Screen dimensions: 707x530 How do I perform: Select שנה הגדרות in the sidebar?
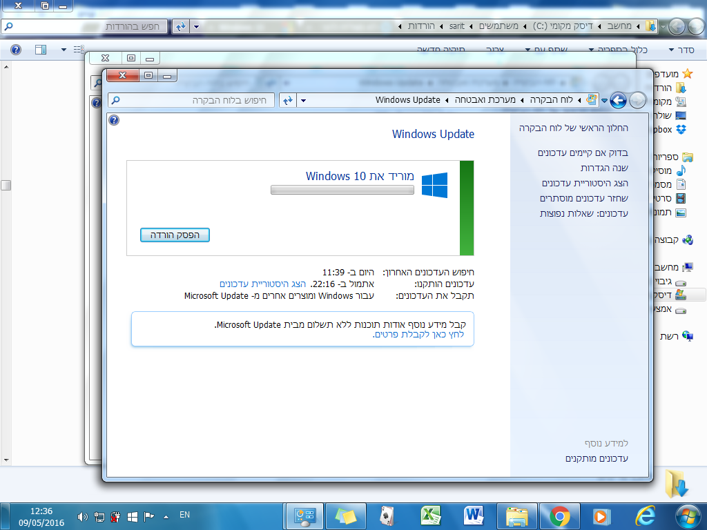[x=604, y=168]
